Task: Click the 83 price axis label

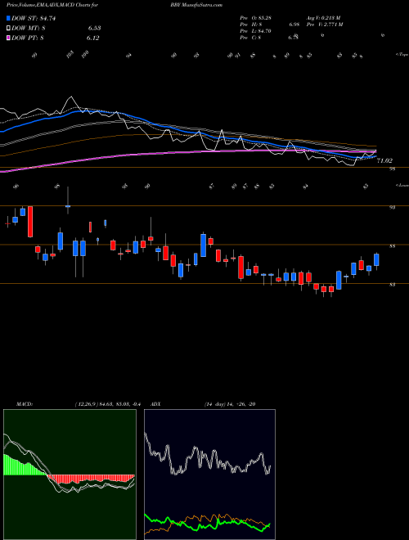Action: (x=392, y=285)
